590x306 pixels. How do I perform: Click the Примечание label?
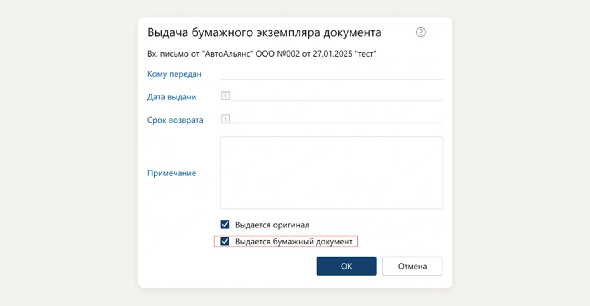[x=172, y=173]
